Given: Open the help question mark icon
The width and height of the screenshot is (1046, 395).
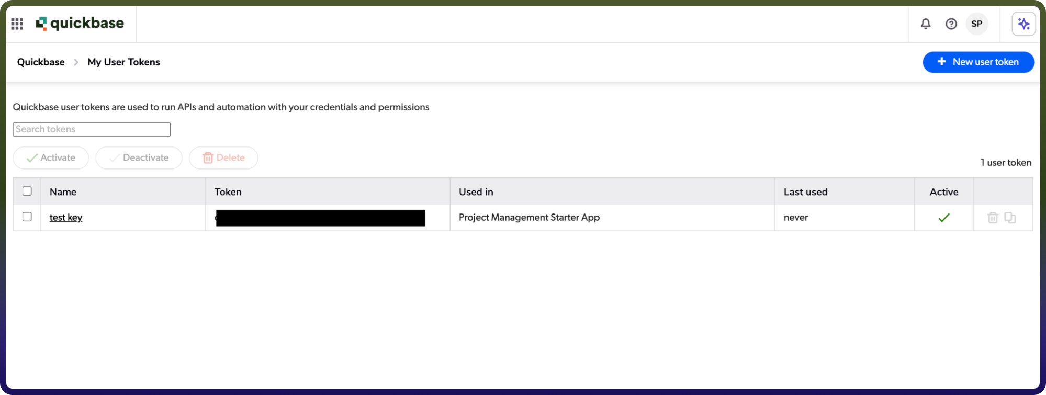Looking at the screenshot, I should pyautogui.click(x=951, y=24).
